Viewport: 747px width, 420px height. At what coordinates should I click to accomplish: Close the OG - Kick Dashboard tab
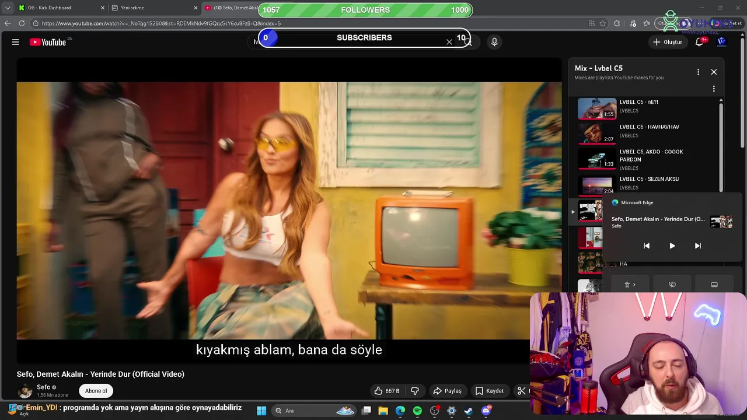point(103,8)
